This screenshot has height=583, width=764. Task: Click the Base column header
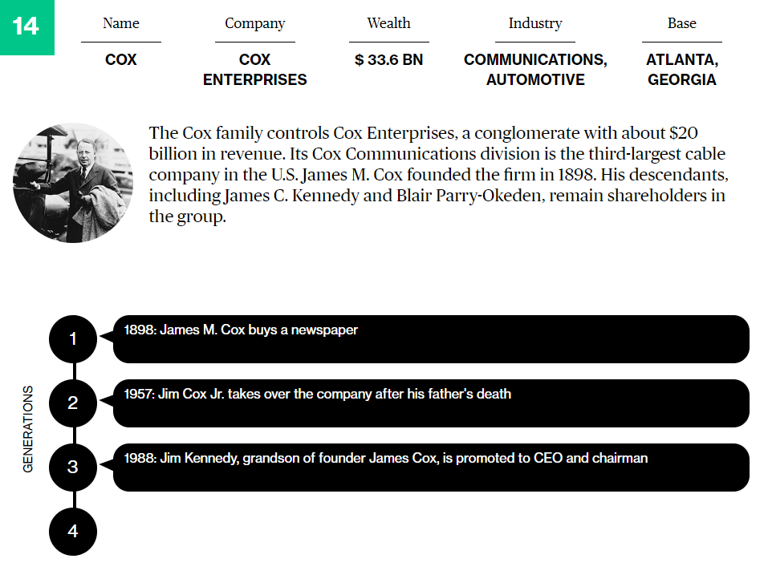pos(681,23)
